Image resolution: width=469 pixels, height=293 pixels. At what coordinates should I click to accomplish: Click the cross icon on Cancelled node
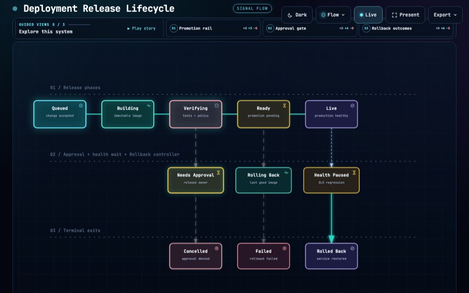(217, 248)
